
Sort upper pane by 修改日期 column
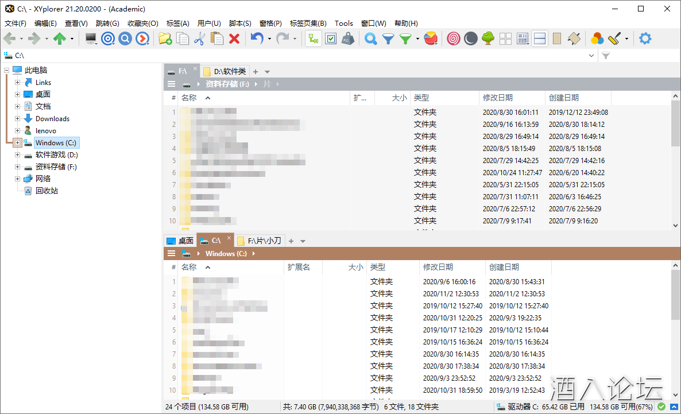(498, 98)
